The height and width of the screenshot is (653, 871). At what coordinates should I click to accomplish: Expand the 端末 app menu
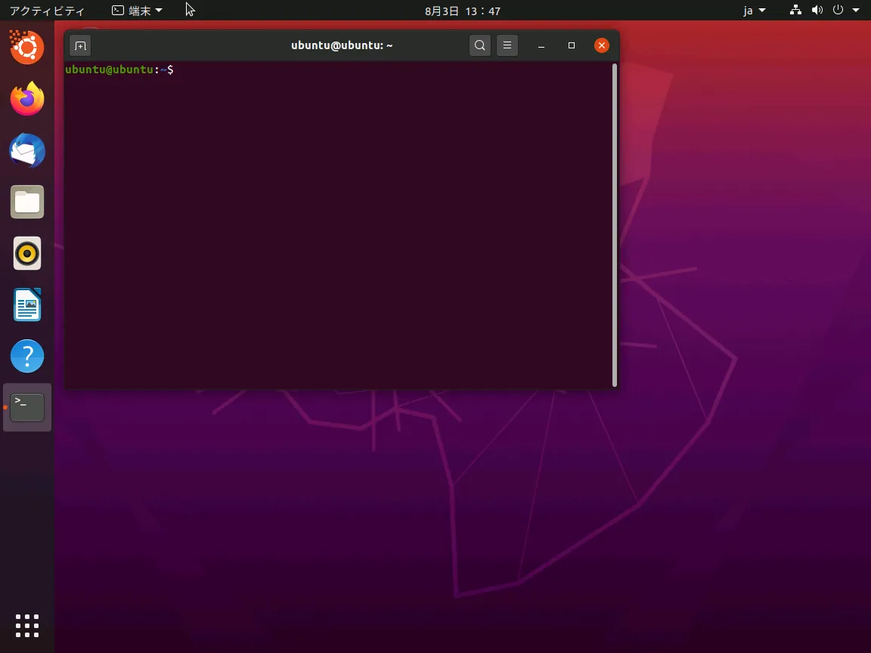(x=137, y=11)
